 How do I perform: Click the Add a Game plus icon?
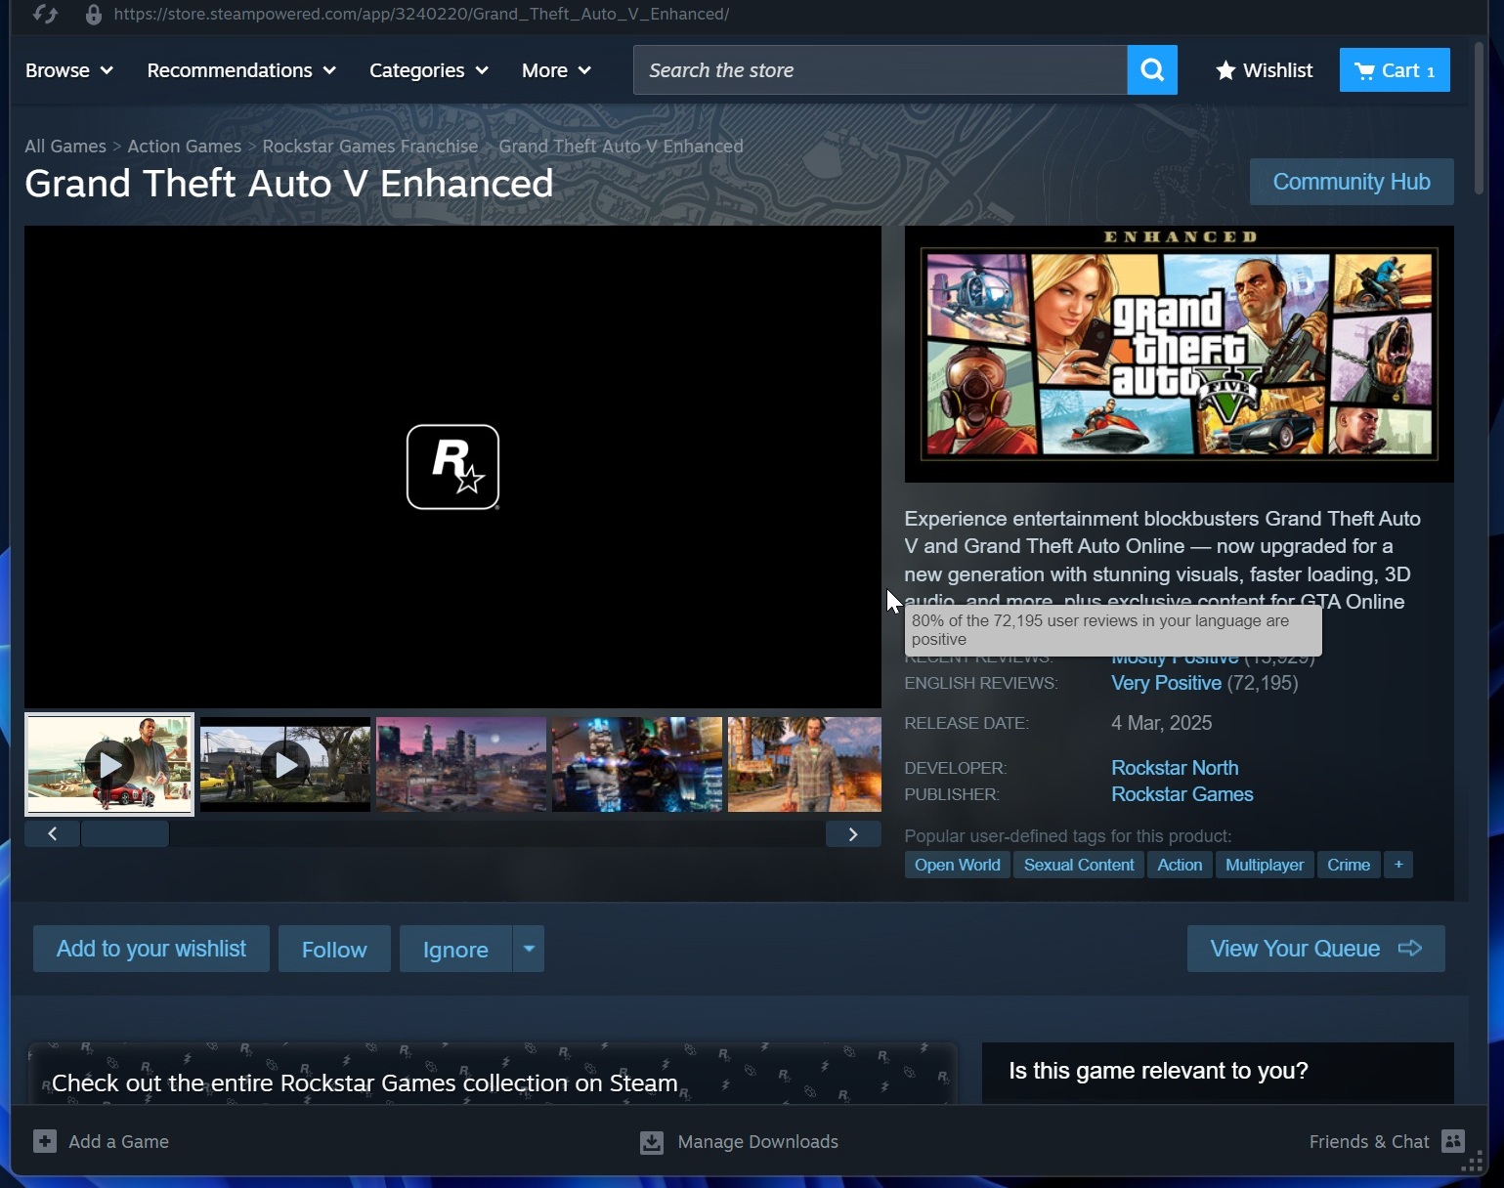click(x=45, y=1141)
